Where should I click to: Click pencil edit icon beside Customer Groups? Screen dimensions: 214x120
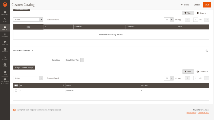33,51
